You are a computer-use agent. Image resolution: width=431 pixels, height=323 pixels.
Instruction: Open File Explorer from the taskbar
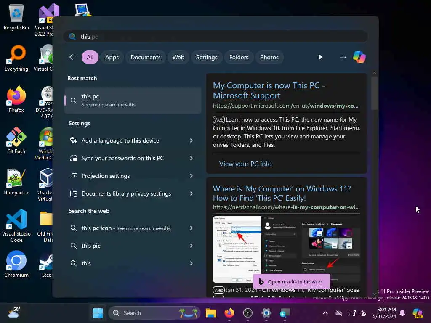pos(211,313)
